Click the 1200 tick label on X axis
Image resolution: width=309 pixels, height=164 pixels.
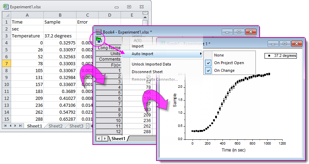click(282, 143)
